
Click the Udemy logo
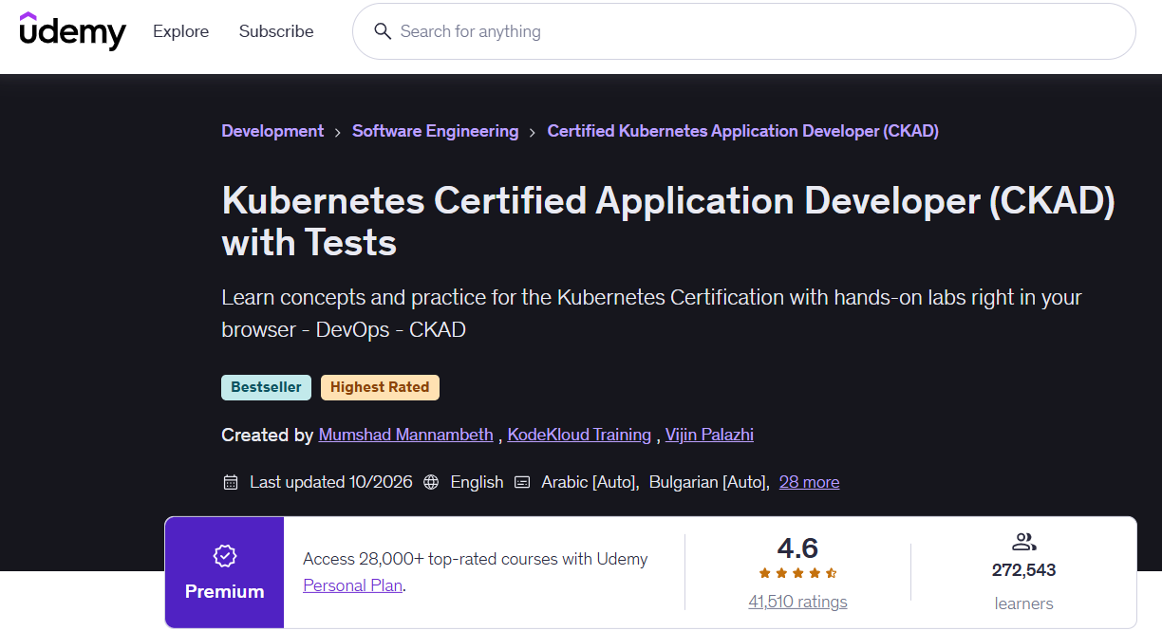[x=72, y=31]
